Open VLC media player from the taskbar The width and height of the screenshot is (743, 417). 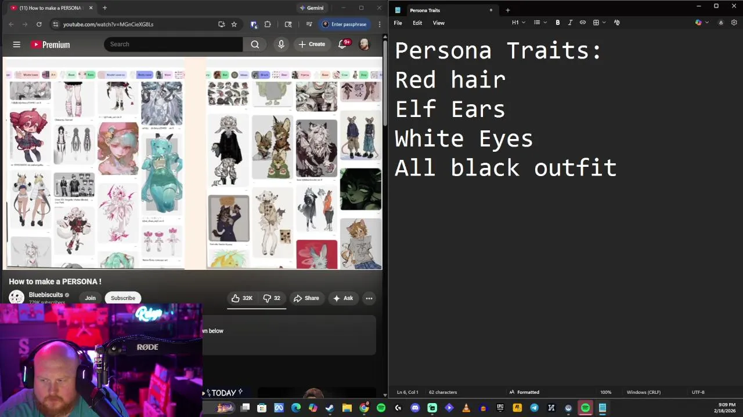[466, 408]
